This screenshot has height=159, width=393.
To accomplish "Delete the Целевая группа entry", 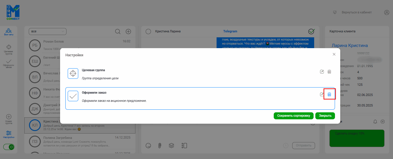I will 329,71.
